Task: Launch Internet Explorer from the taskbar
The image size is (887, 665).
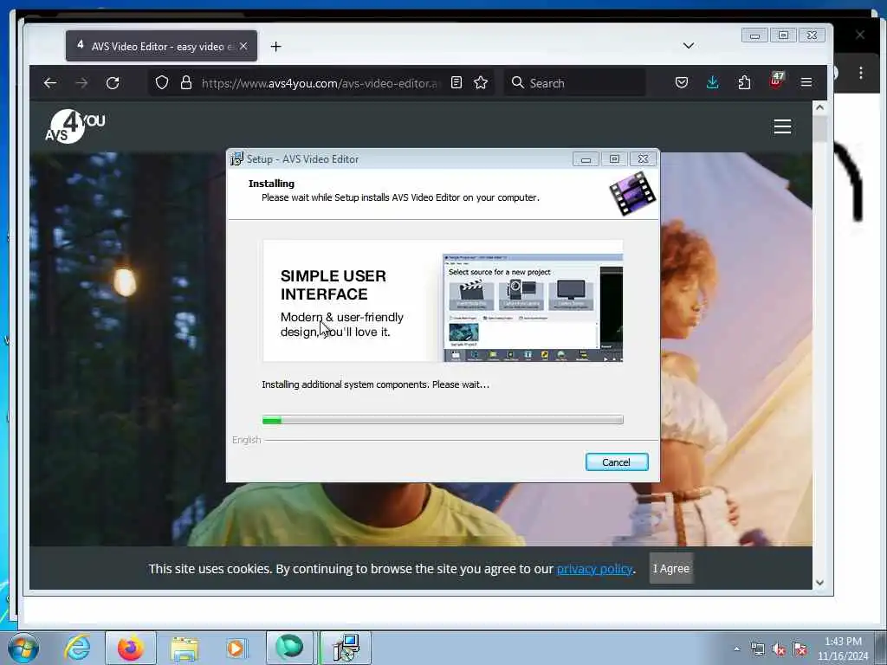Action: tap(77, 648)
